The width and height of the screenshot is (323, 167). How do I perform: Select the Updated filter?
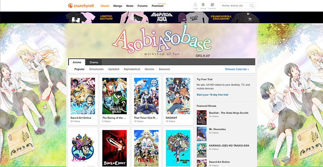114,69
